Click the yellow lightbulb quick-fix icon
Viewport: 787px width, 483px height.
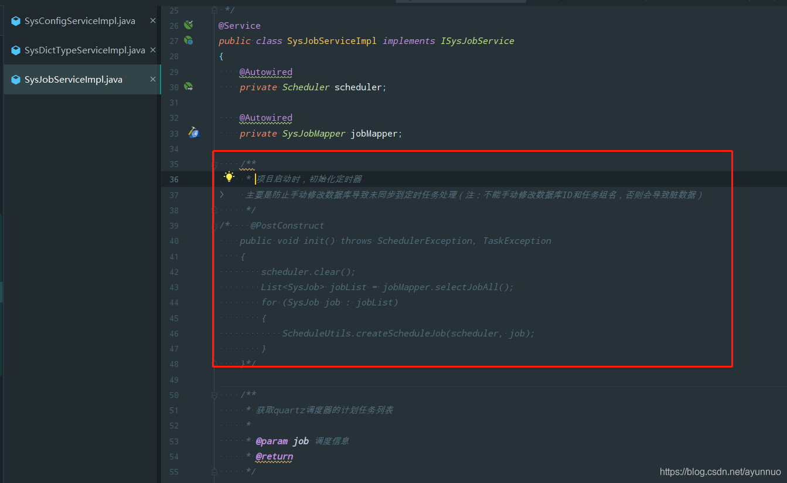coord(229,177)
